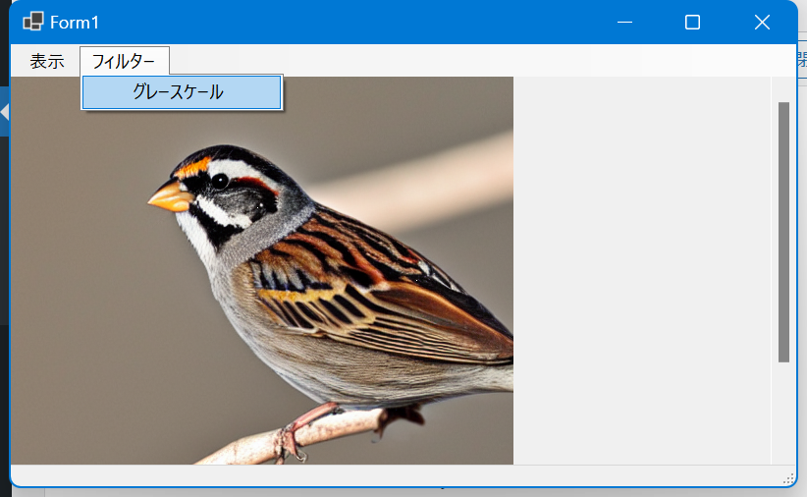Minimize the Form1 window
The width and height of the screenshot is (807, 497).
(x=624, y=23)
